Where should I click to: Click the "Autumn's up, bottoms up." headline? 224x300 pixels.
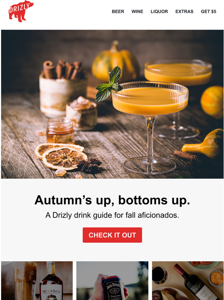click(112, 200)
